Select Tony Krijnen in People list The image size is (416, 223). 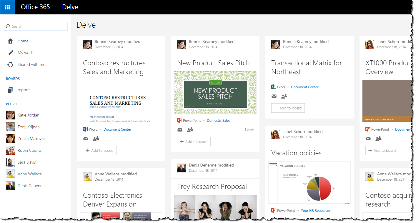click(29, 127)
